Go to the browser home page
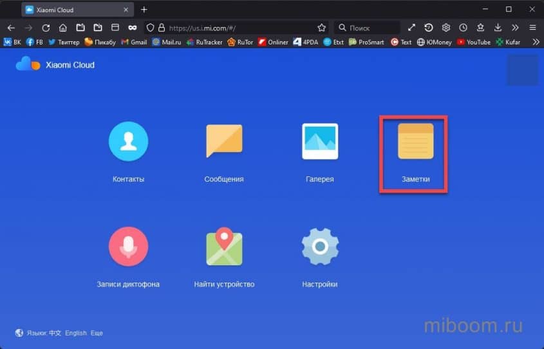544x349 pixels. point(63,28)
